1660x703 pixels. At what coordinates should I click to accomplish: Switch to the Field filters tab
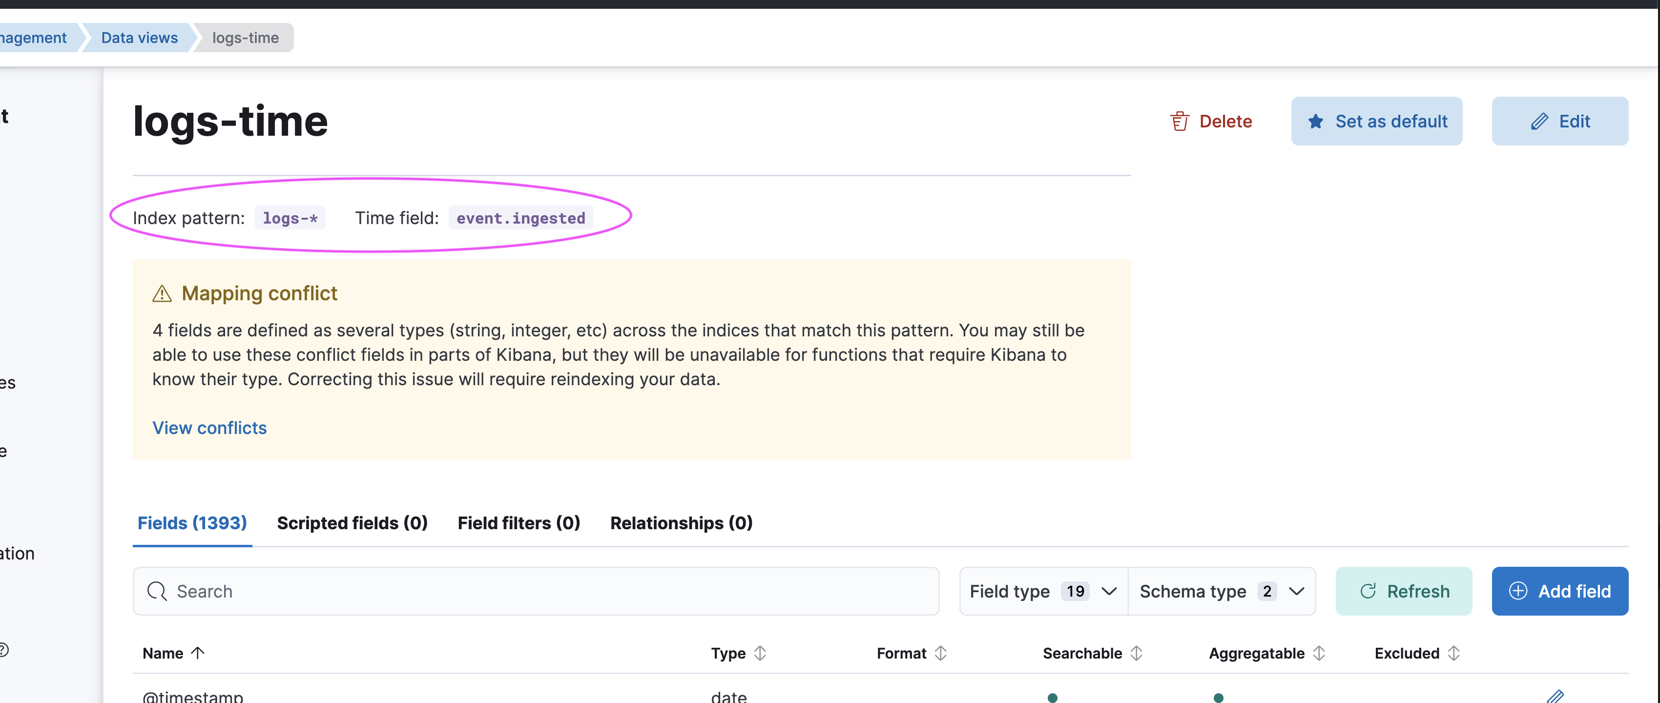tap(518, 522)
